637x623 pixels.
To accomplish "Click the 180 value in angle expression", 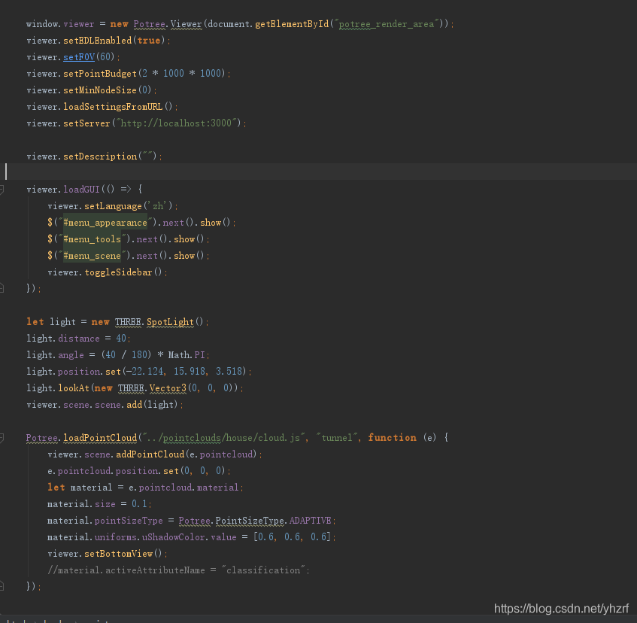I will pyautogui.click(x=139, y=355).
